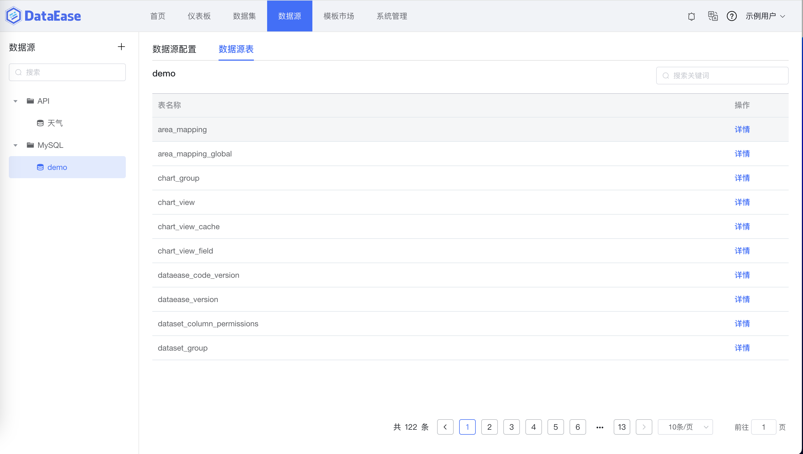Screen dimensions: 803x454
Task: Click the database icon beside 天气
Action: pyautogui.click(x=40, y=123)
